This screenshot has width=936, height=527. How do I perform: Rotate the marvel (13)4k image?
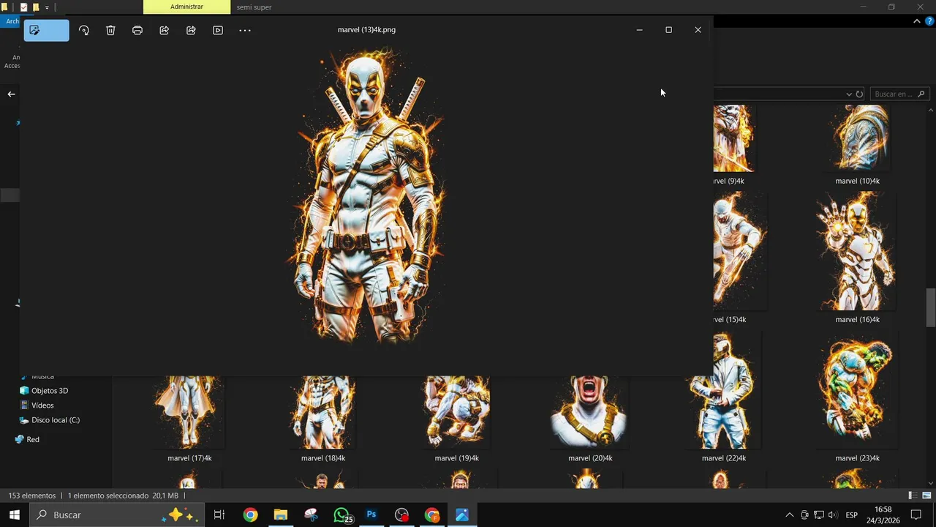click(84, 30)
